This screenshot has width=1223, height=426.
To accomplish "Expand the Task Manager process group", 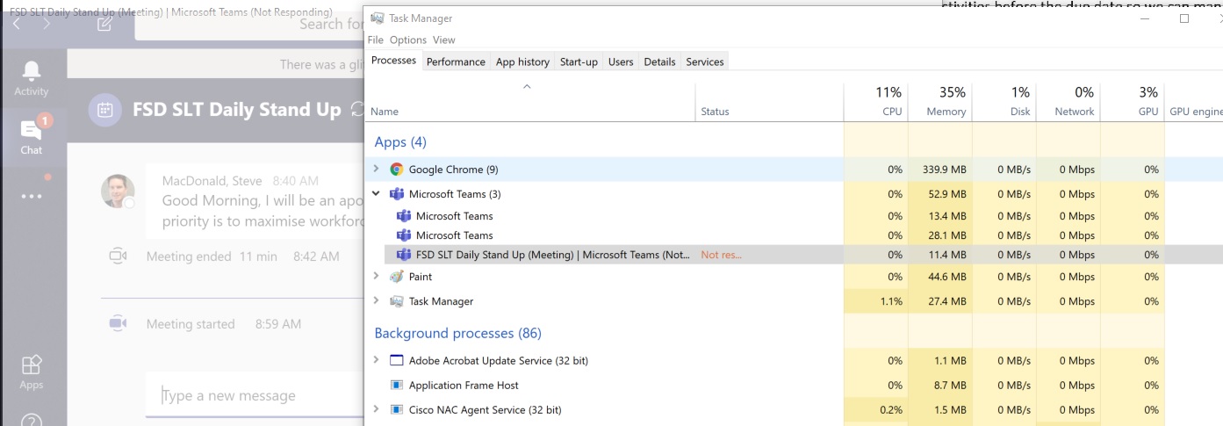I will (x=376, y=301).
